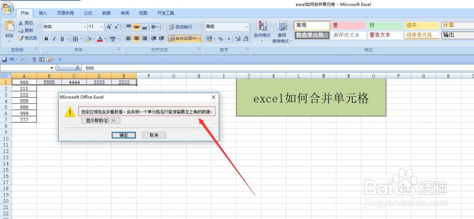
Task: Close the Microsoft Office Excel dialog
Action: click(x=213, y=97)
